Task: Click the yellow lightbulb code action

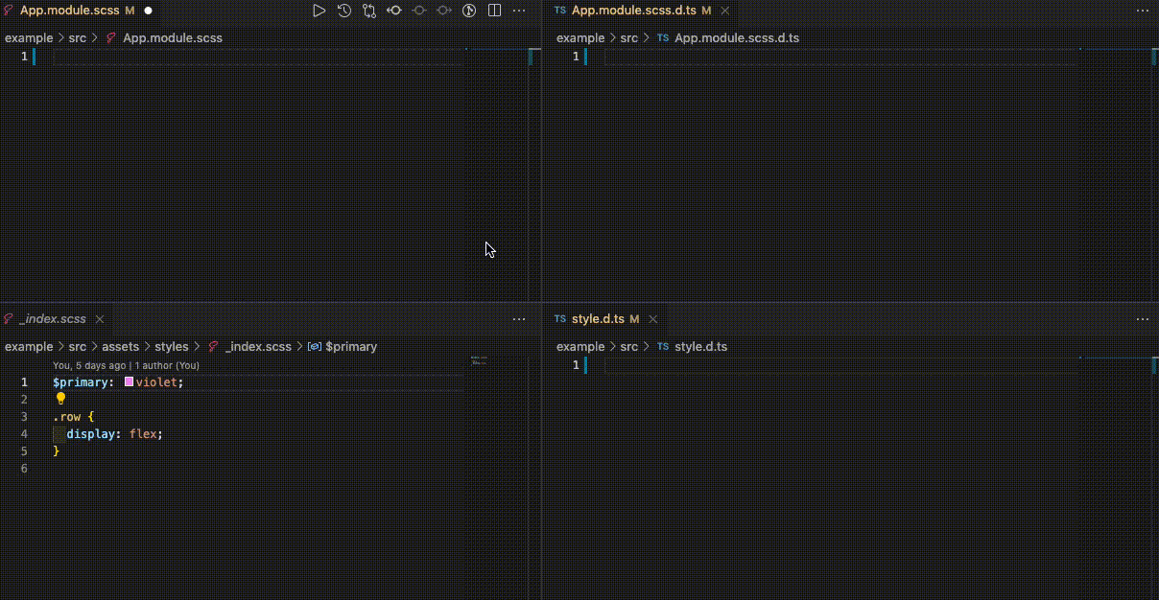Action: (x=60, y=399)
